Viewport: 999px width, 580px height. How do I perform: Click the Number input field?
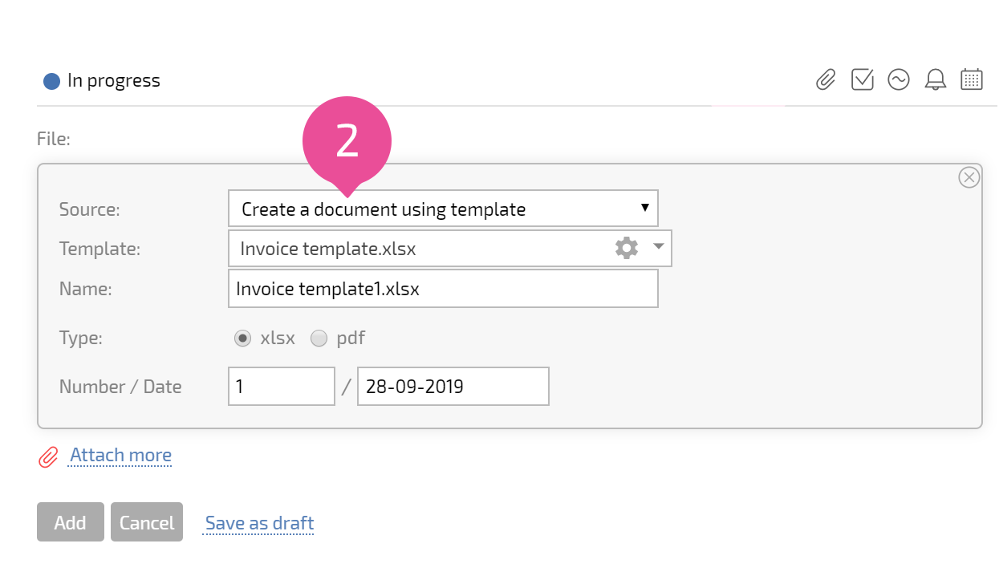(282, 386)
